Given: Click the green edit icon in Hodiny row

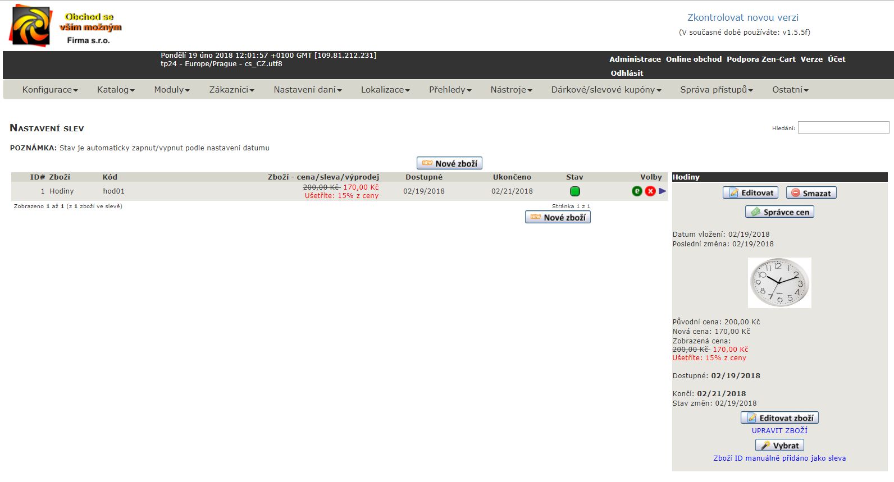Looking at the screenshot, I should pyautogui.click(x=637, y=191).
